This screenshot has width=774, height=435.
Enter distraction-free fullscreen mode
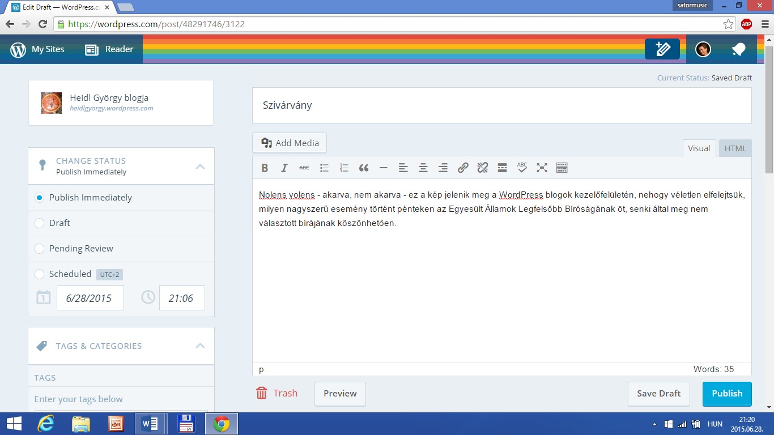pos(542,168)
